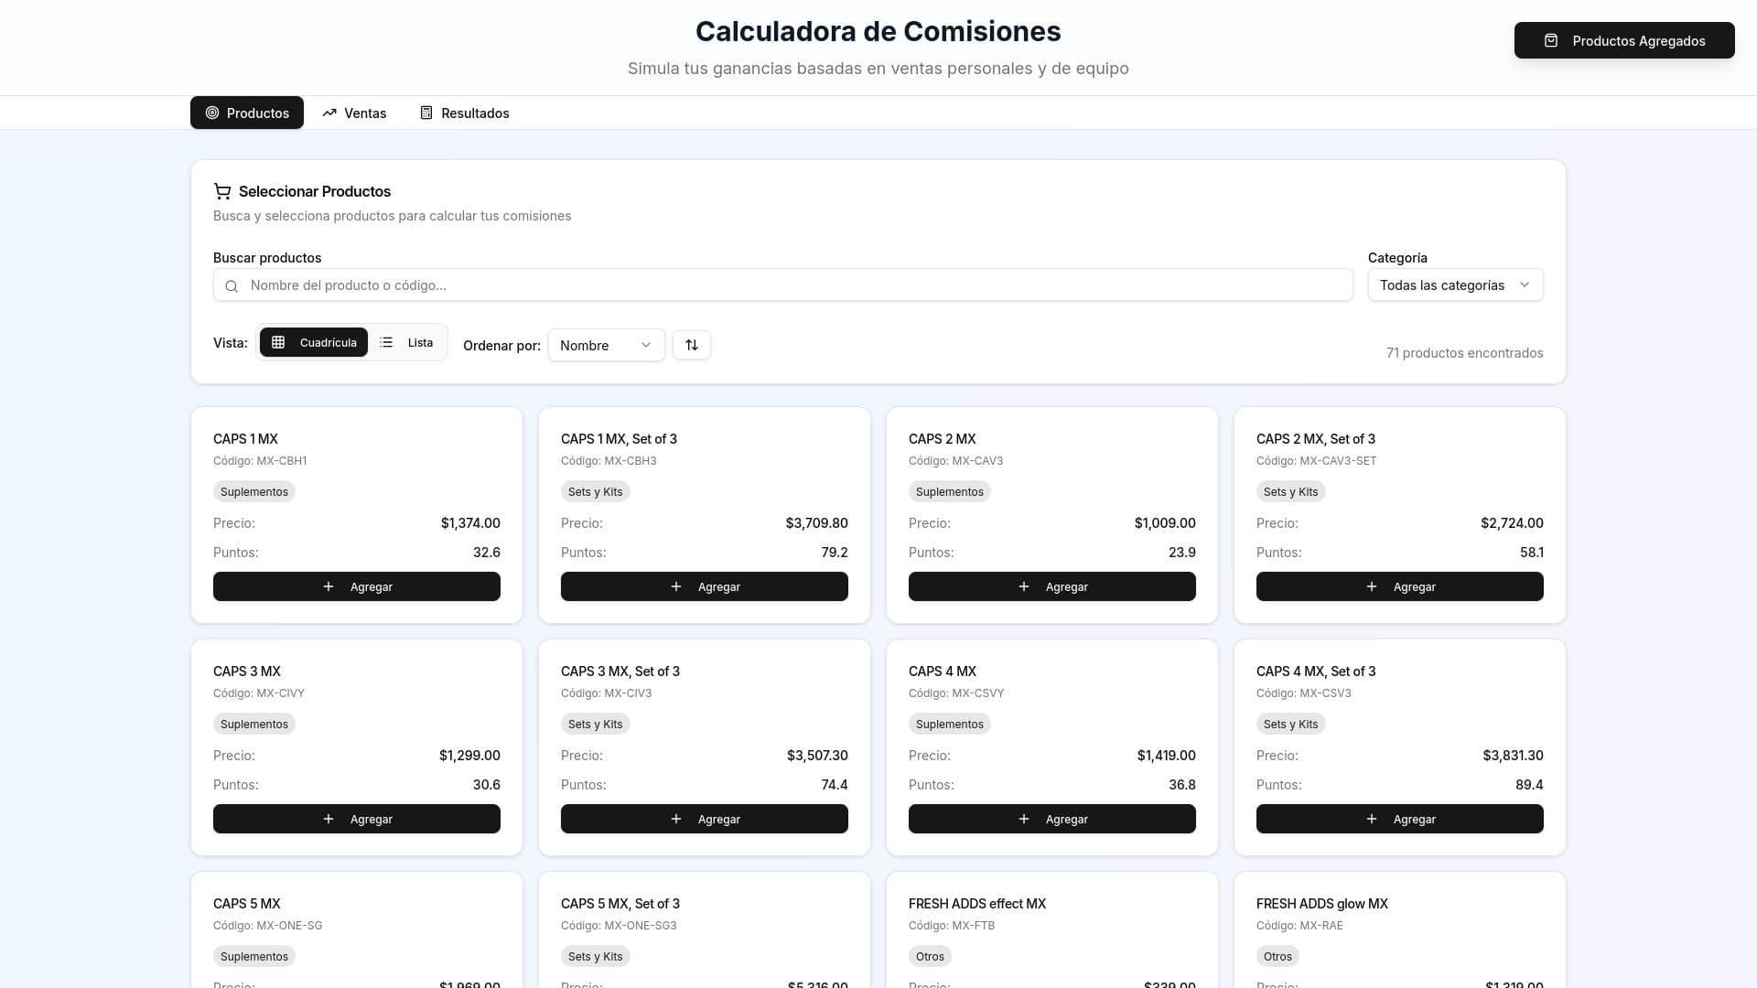Switch to Lista view
1757x988 pixels.
click(408, 343)
